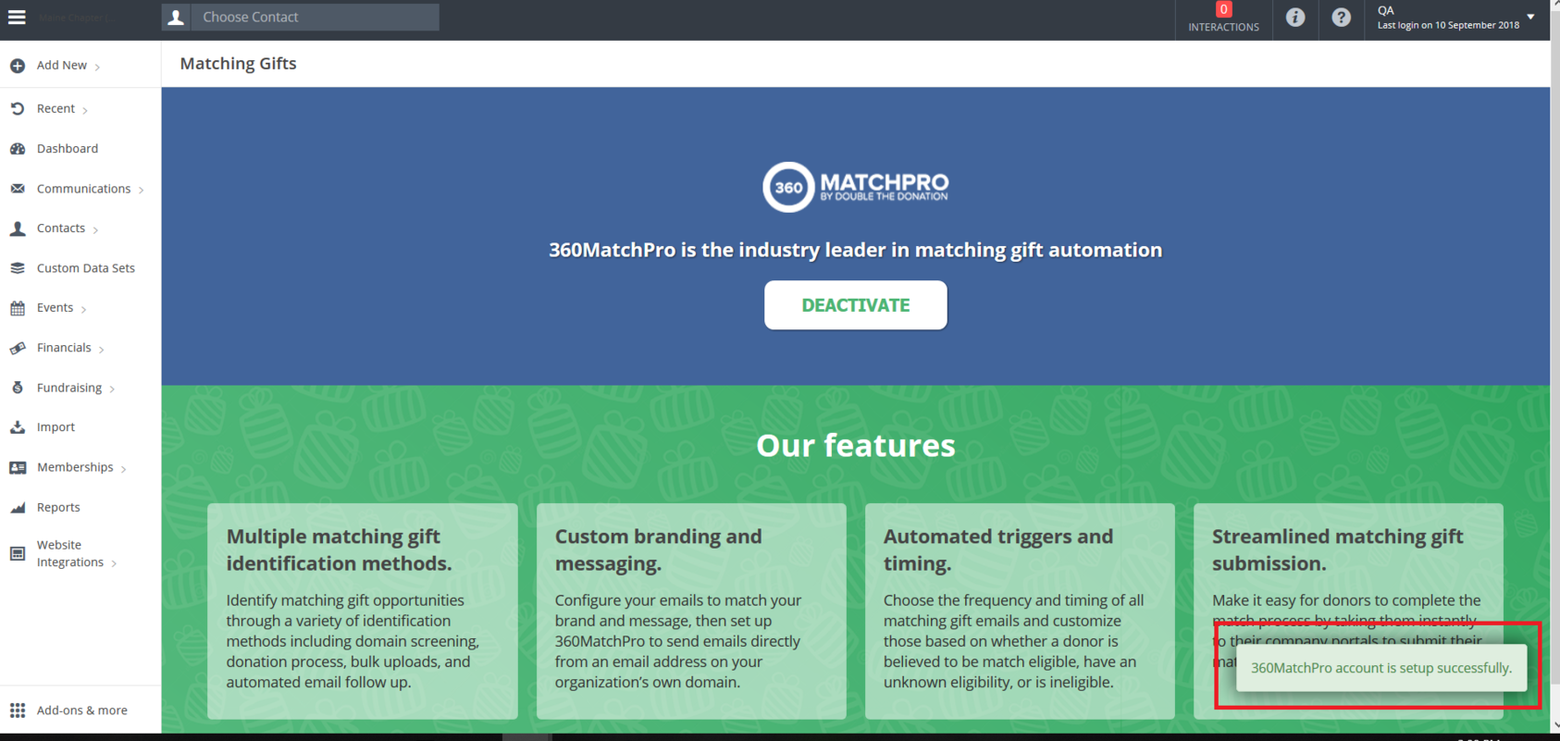Expand the Fundraising submenu chevron
The height and width of the screenshot is (741, 1560).
coord(112,389)
